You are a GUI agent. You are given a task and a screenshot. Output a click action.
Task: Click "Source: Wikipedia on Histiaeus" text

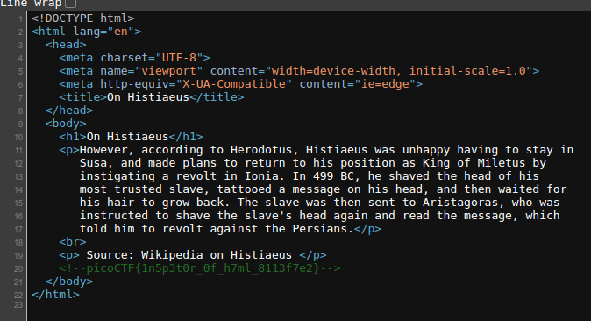[189, 256]
